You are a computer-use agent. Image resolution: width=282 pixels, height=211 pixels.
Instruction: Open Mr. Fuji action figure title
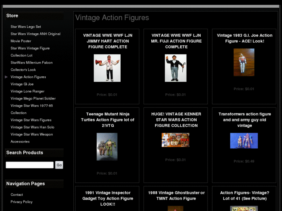[x=176, y=41]
